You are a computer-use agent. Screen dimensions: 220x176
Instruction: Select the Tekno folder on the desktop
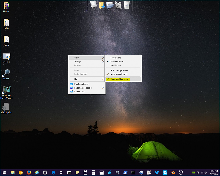pos(6,41)
